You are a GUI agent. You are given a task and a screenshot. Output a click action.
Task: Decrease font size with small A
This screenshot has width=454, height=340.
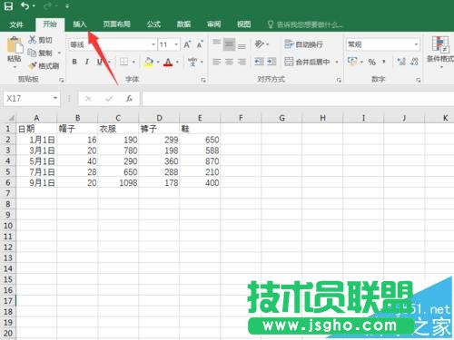point(200,44)
